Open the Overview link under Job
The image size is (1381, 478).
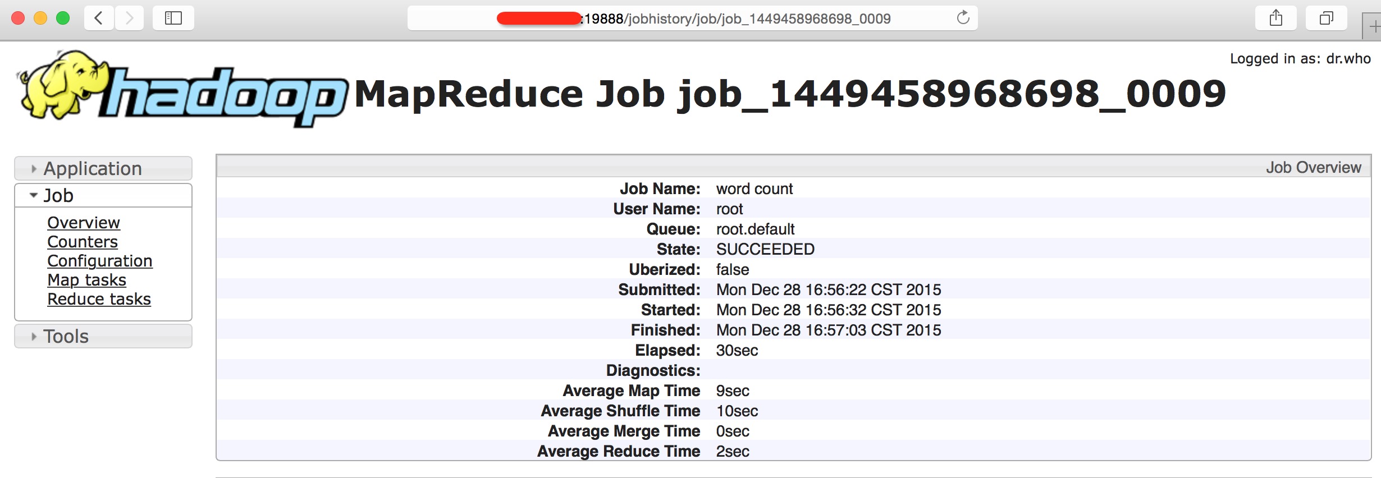click(x=84, y=223)
